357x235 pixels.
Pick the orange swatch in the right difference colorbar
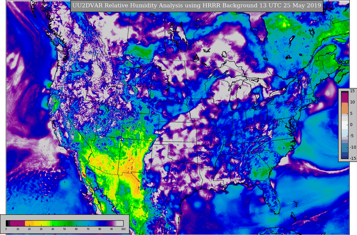[345, 108]
